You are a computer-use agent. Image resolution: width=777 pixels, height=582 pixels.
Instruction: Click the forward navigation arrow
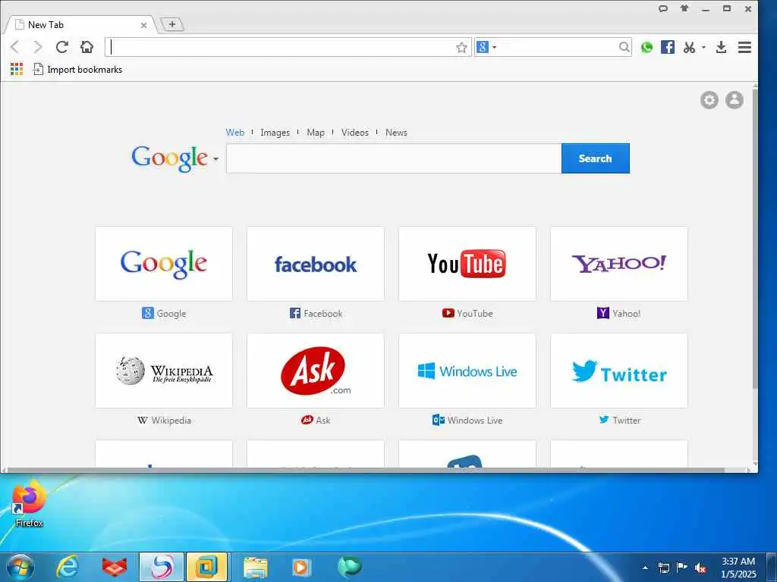coord(38,48)
